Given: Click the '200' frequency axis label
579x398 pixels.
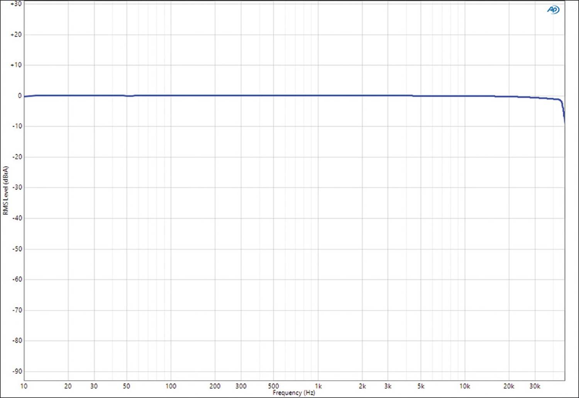Looking at the screenshot, I should point(215,386).
